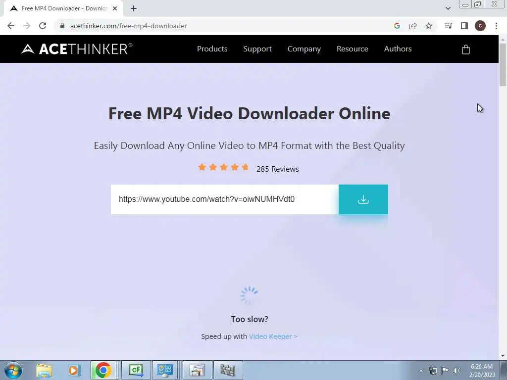Open a new browser tab
507x380 pixels.
coord(134,8)
